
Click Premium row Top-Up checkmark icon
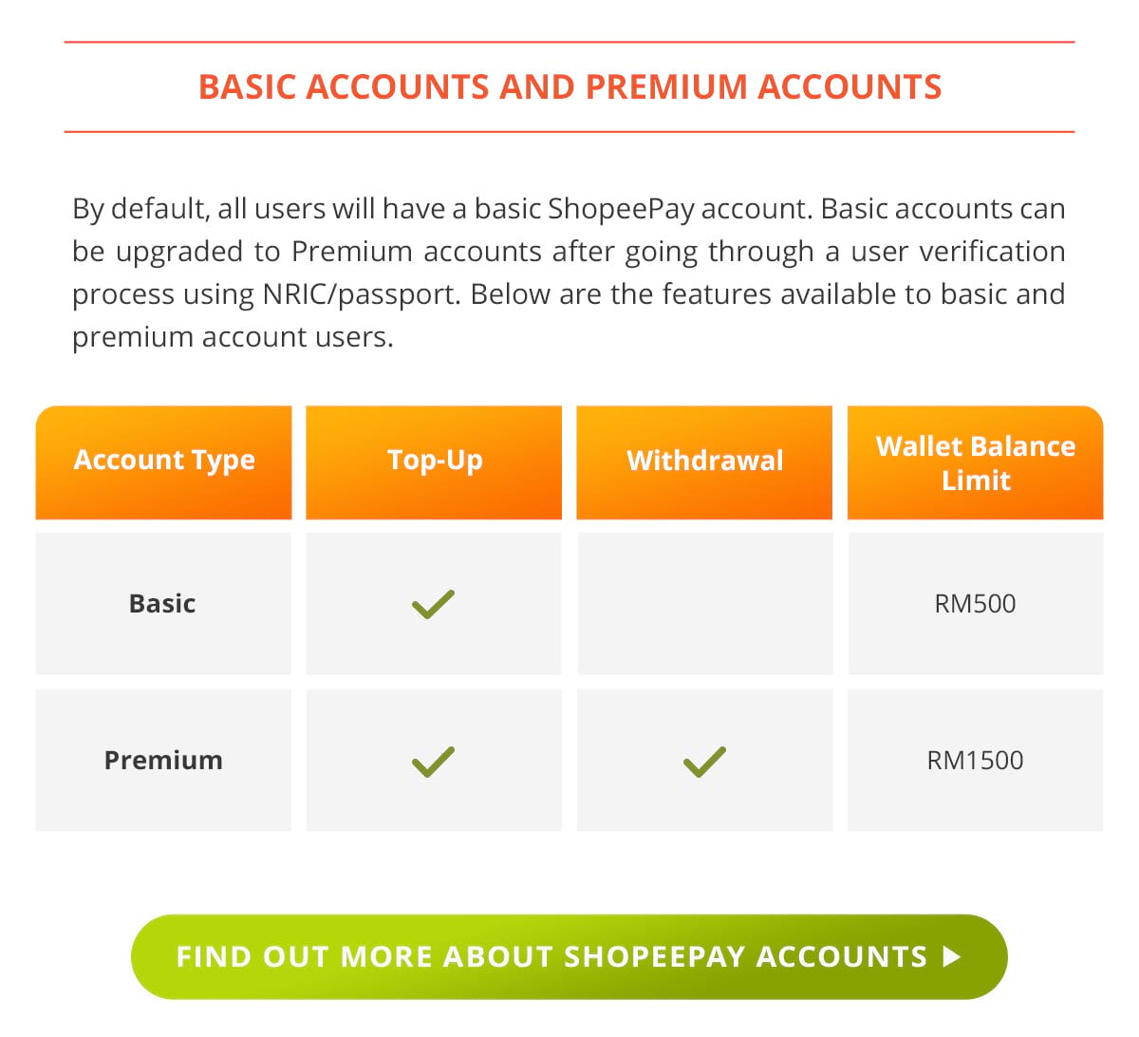[x=433, y=761]
